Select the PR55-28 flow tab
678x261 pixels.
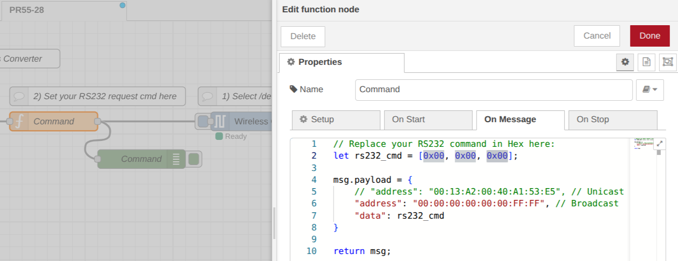(63, 11)
